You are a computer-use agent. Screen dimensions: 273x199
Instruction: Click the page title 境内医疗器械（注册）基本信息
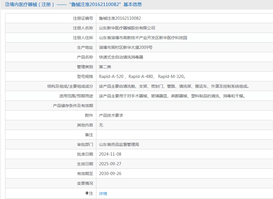75,4
